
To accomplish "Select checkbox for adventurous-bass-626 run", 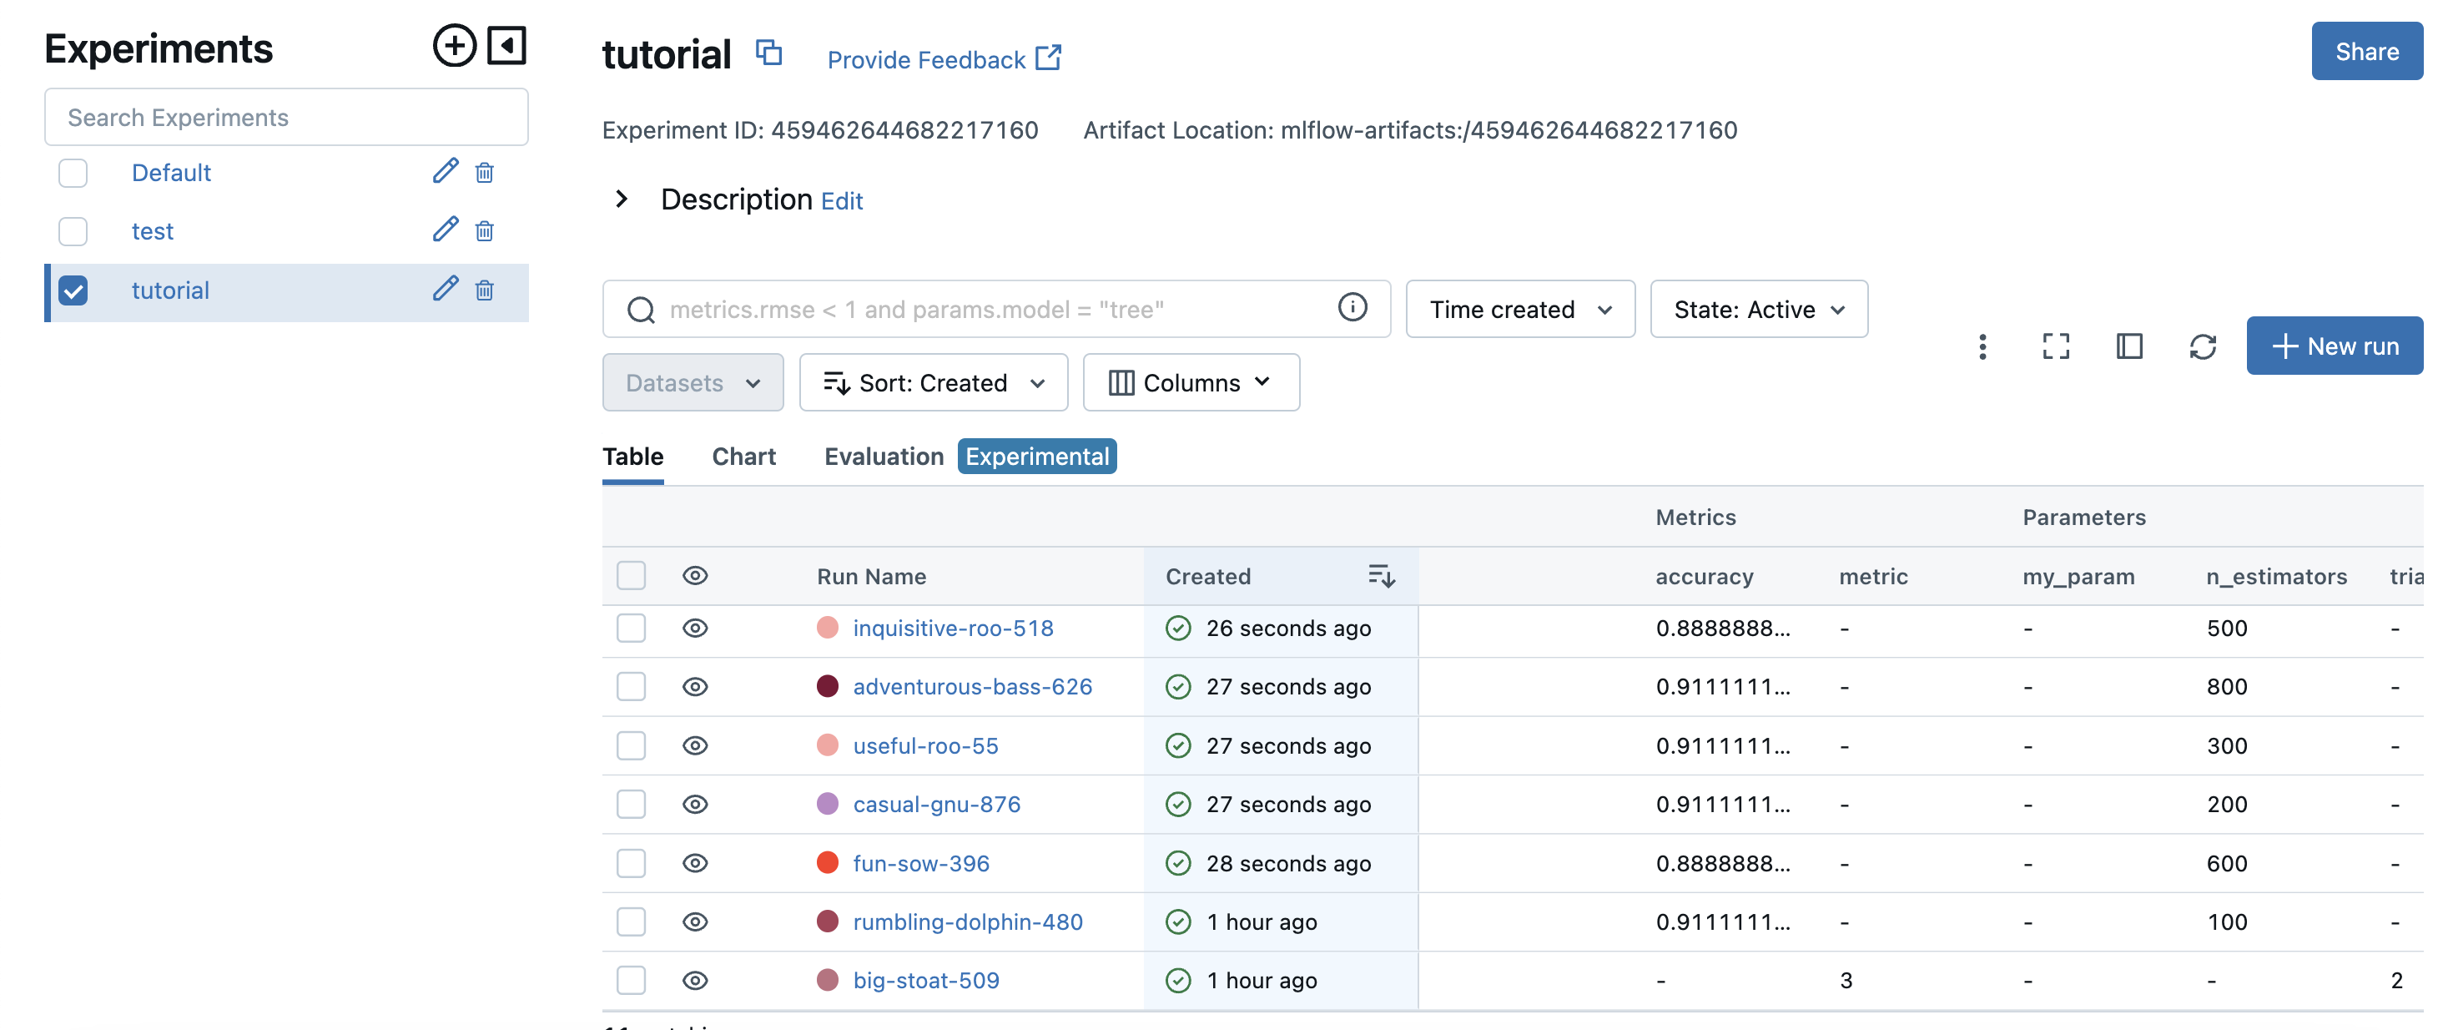I will [x=631, y=687].
